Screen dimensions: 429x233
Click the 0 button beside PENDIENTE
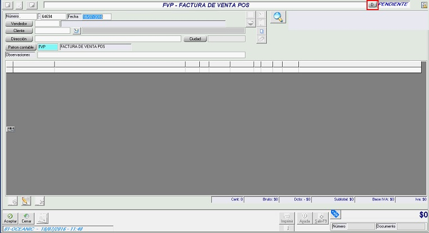pos(372,5)
